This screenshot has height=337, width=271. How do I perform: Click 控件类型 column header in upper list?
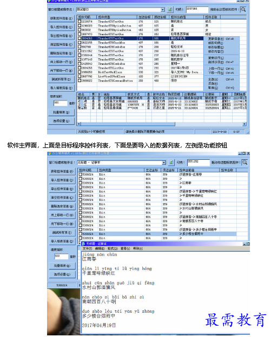click(117, 17)
